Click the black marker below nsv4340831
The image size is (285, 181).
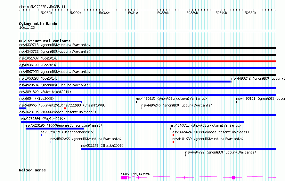(x=170, y=129)
